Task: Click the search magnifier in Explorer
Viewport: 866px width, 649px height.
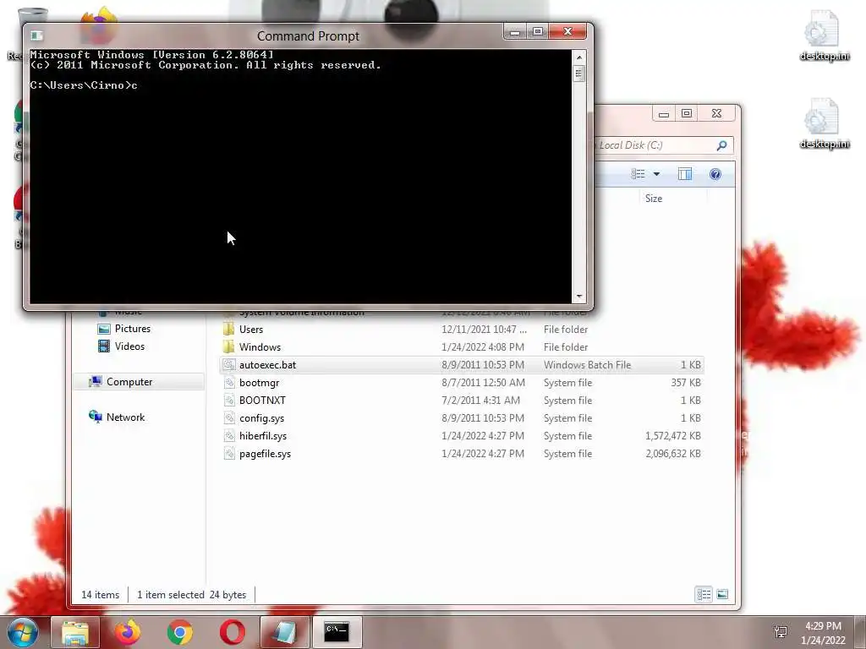Action: click(721, 145)
